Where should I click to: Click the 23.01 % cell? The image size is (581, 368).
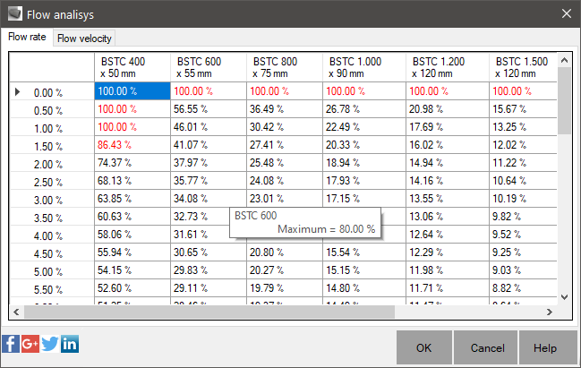[284, 199]
